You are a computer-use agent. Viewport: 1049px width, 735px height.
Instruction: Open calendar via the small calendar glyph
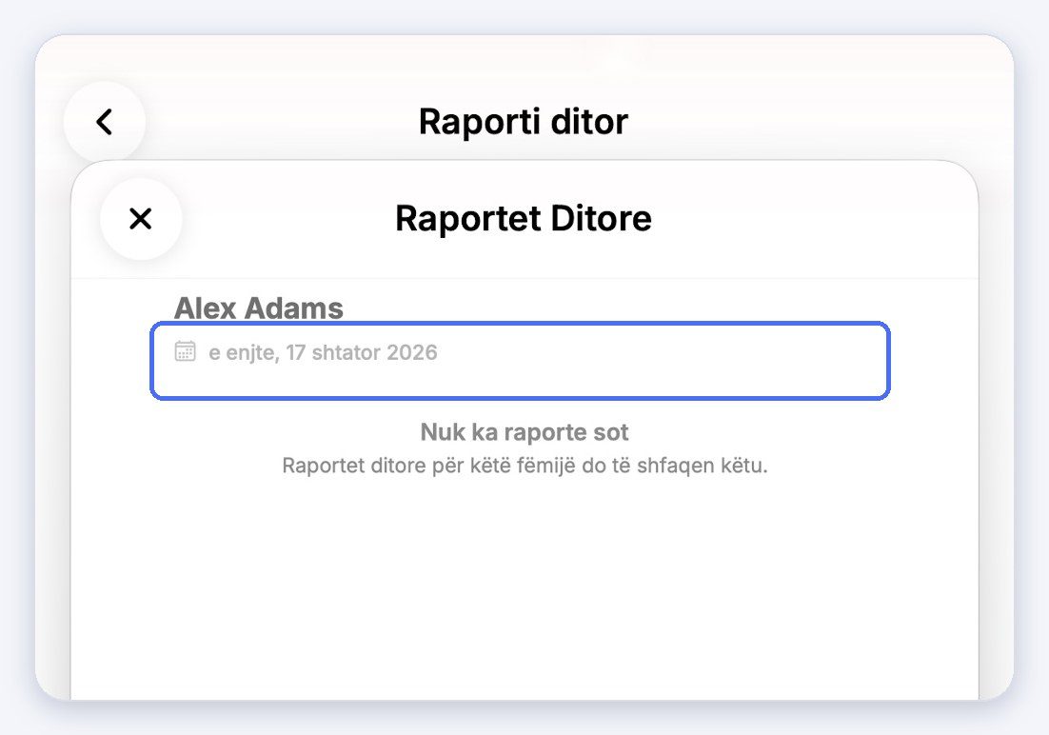[186, 351]
